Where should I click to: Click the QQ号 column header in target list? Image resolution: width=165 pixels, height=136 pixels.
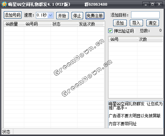pyautogui.click(x=123, y=39)
